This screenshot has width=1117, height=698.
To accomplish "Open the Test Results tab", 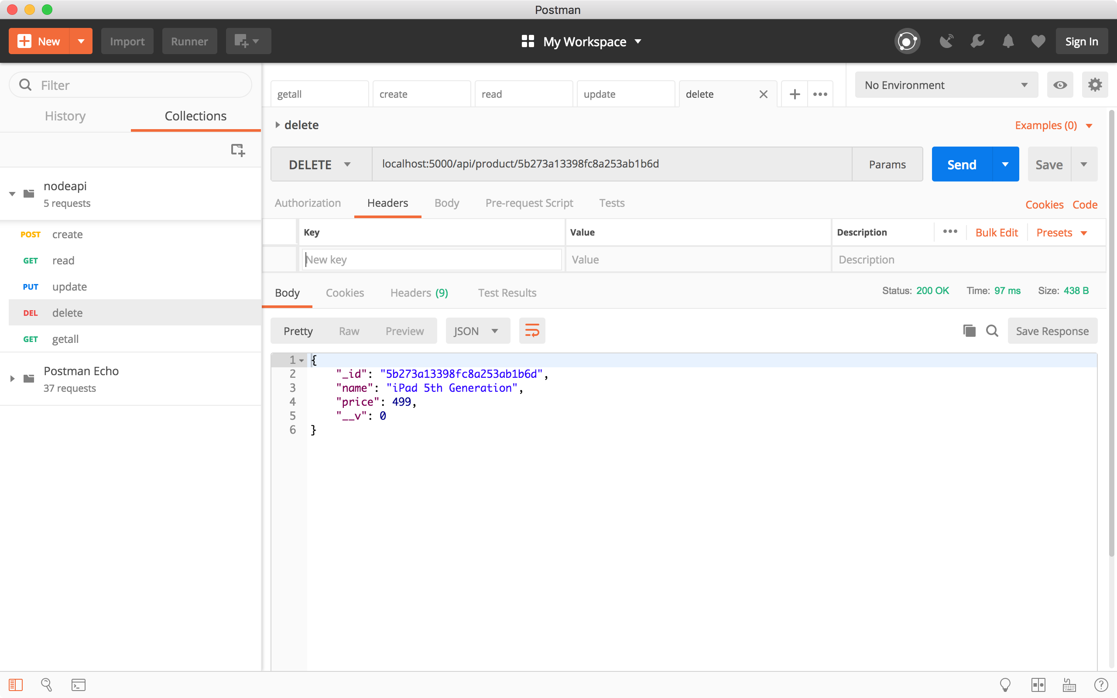I will point(507,293).
